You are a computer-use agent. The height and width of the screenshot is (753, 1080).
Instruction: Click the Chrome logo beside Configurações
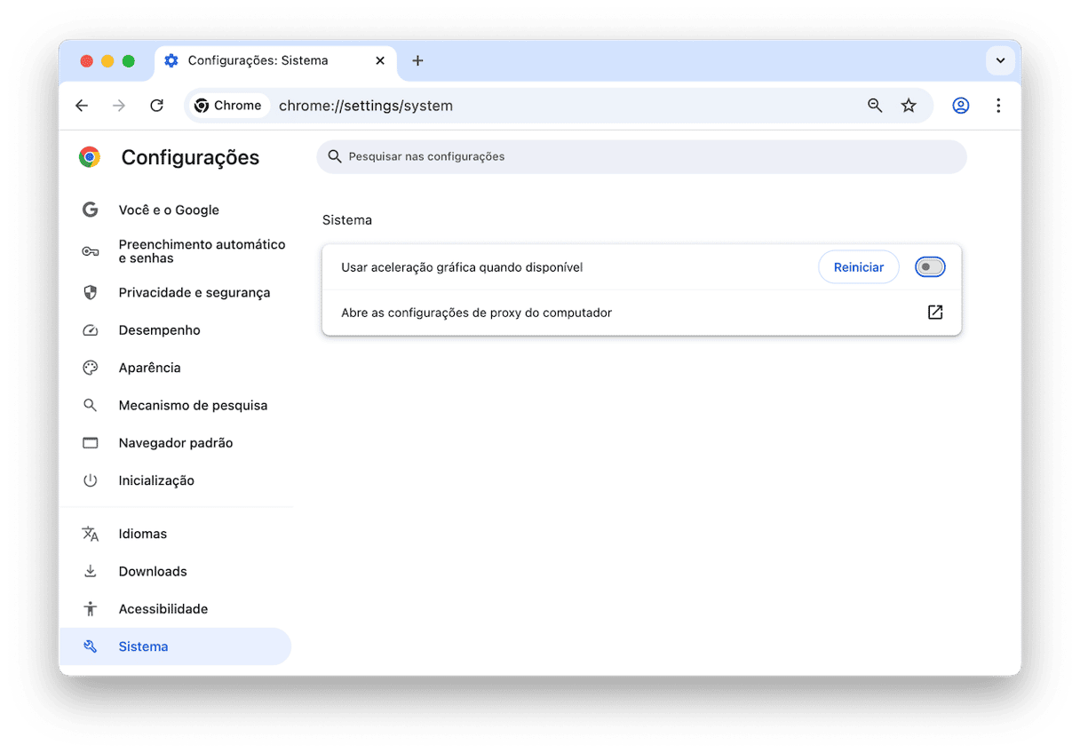pos(90,157)
